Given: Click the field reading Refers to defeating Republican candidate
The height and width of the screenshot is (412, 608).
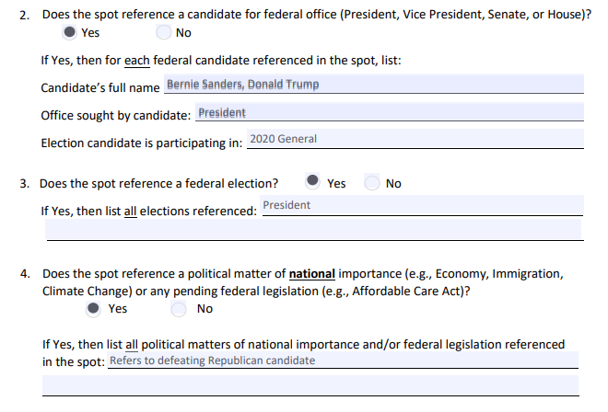Looking at the screenshot, I should tap(343, 360).
